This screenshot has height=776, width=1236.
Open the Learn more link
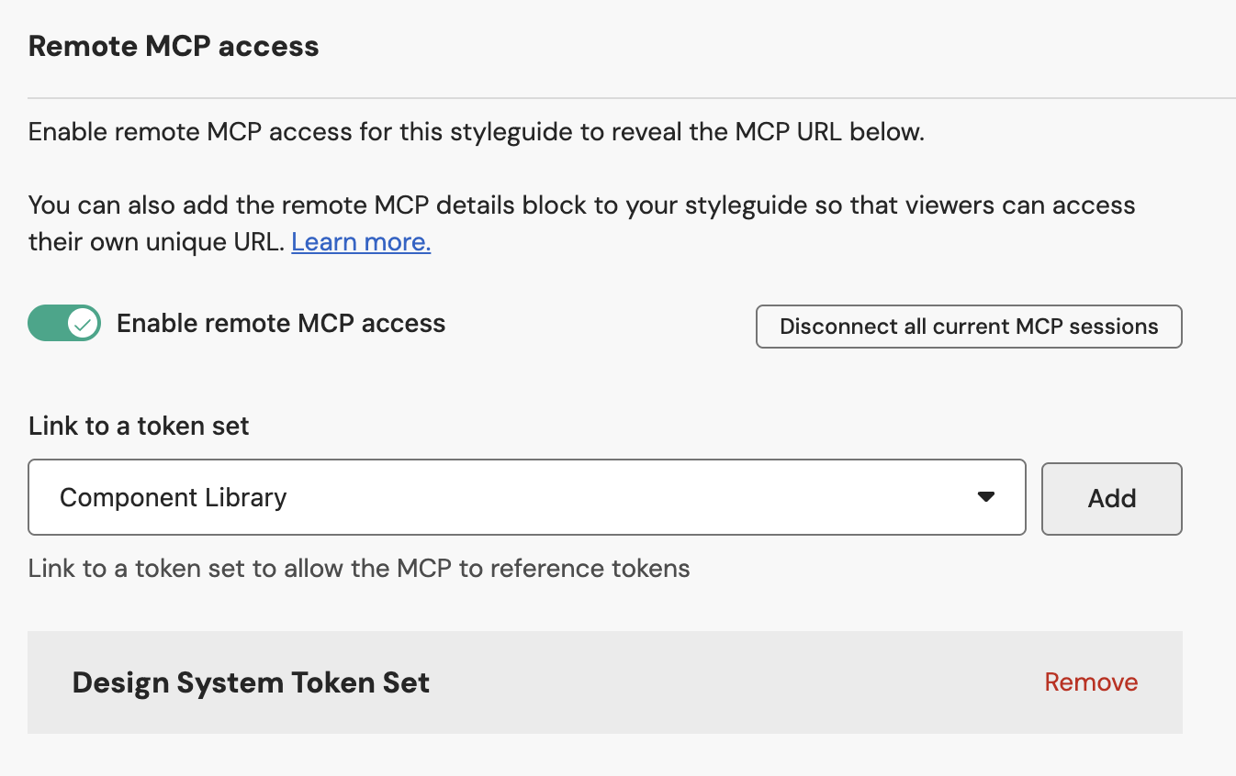click(x=361, y=242)
